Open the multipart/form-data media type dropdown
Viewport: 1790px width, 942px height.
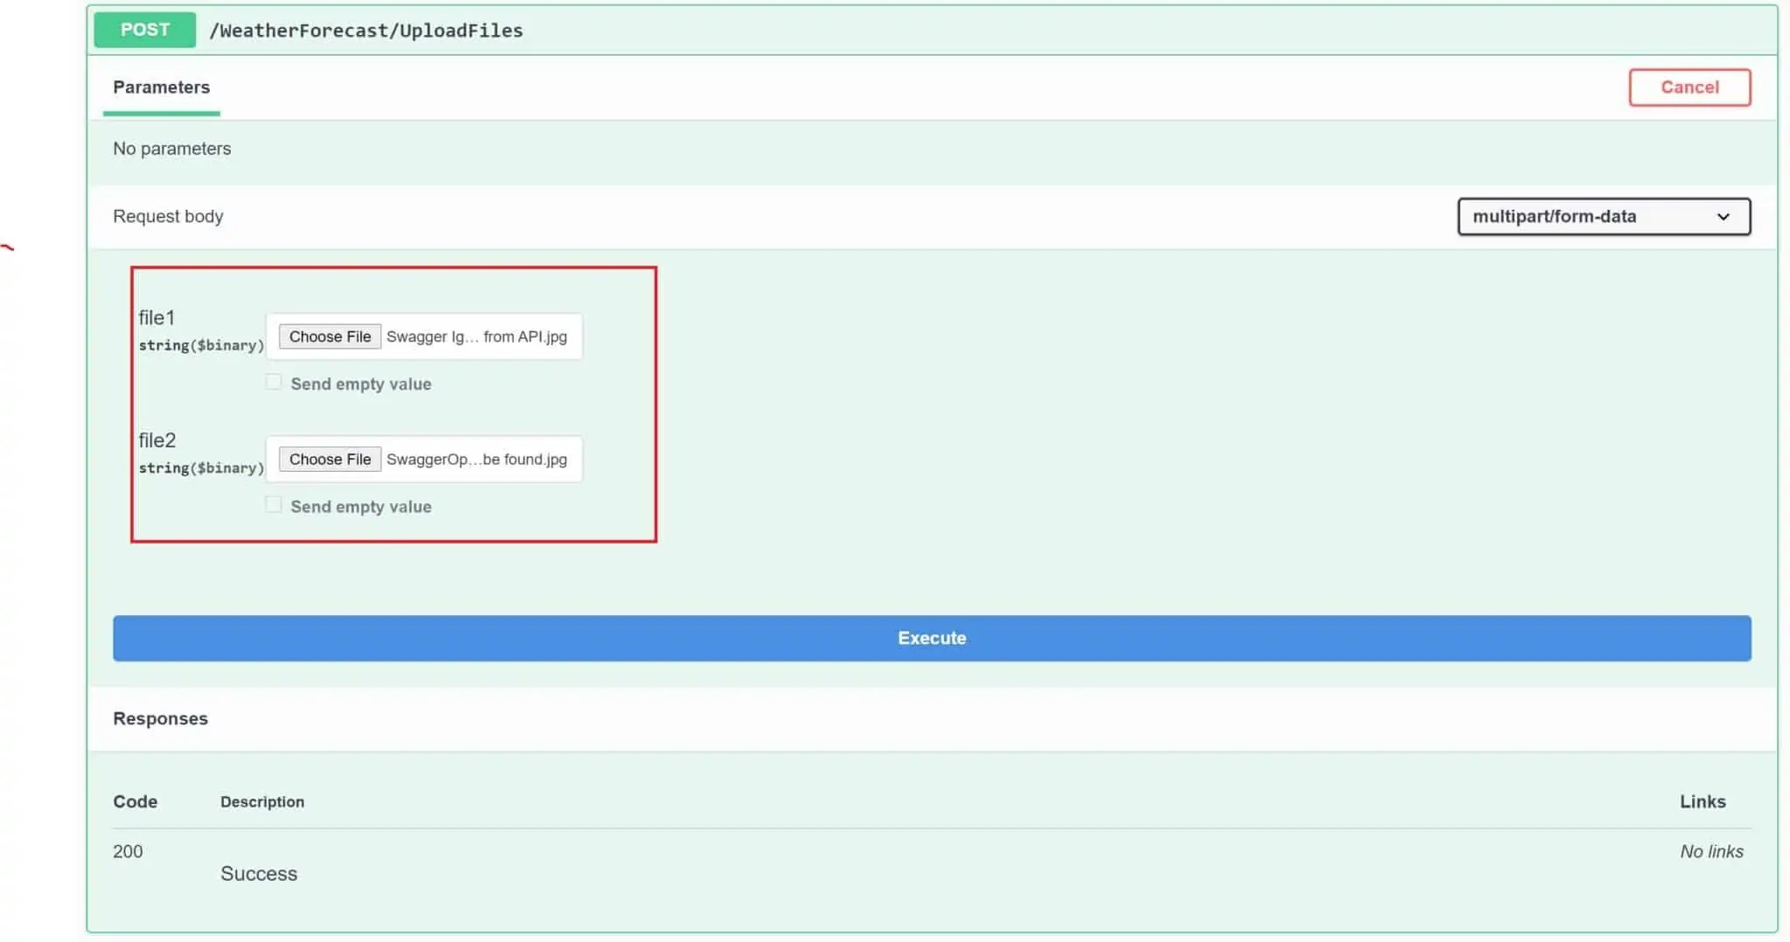(1602, 217)
